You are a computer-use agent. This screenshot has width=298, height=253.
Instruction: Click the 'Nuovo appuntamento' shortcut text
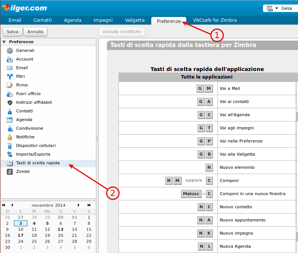point(243,220)
